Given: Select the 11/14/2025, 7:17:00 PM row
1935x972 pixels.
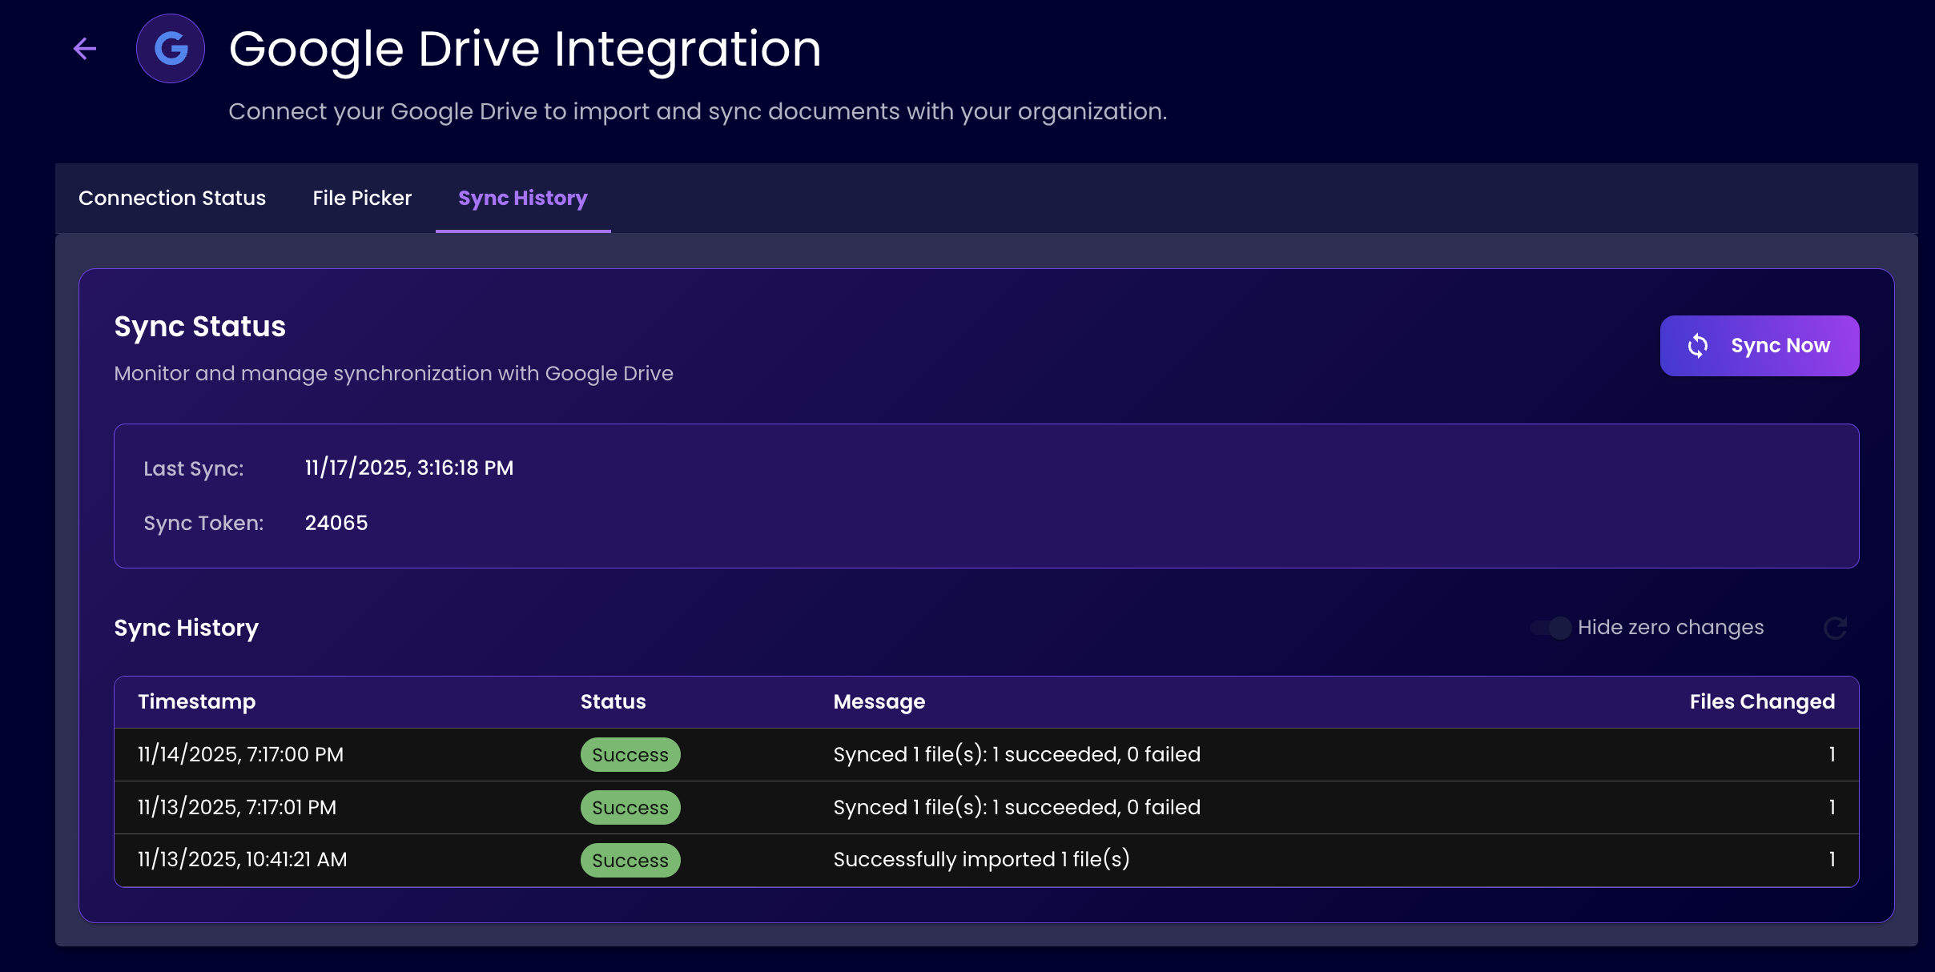Looking at the screenshot, I should click(x=240, y=754).
